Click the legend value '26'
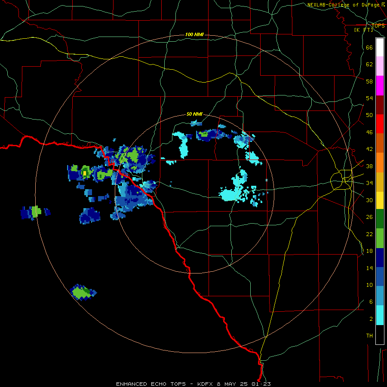 (369, 217)
